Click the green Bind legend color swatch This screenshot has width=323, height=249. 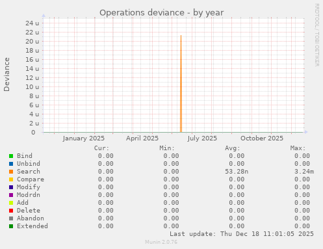coord(11,156)
